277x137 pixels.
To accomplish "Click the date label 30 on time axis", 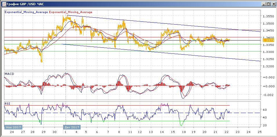I will (x=55, y=132).
